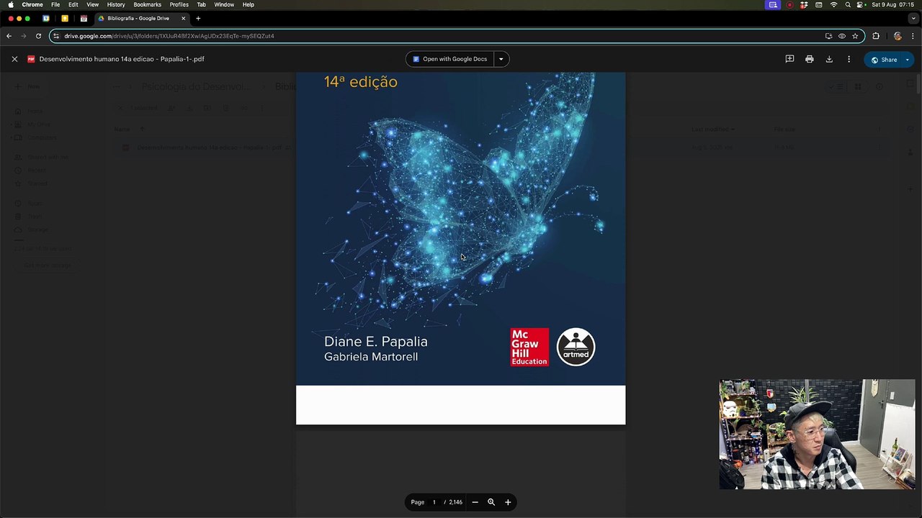Open macOS Control Center
922x518 pixels.
[861, 4]
